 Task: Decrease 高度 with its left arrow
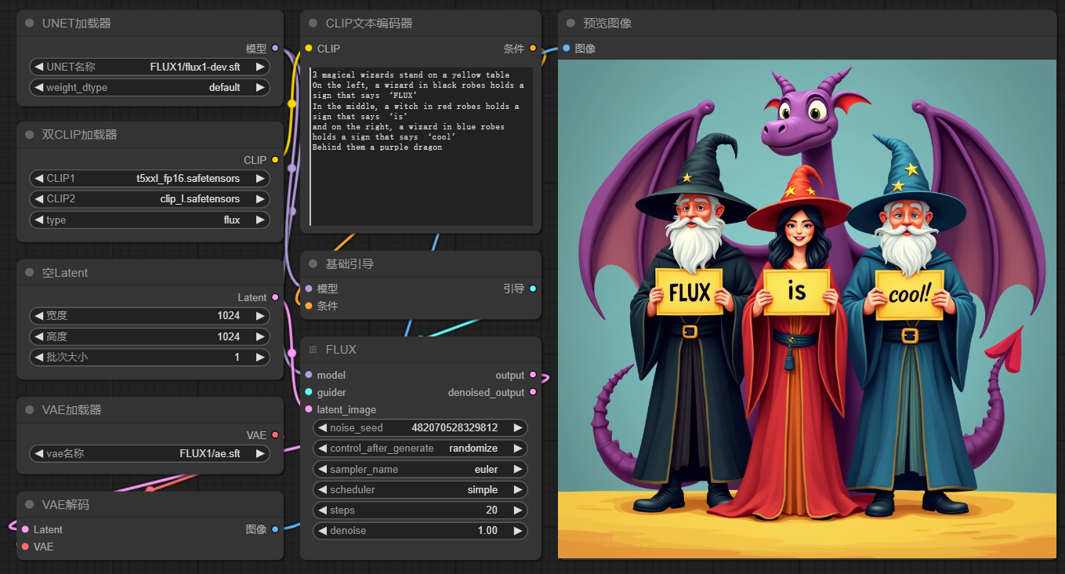38,336
